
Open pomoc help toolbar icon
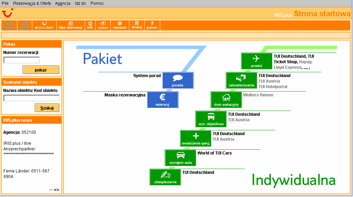point(152,25)
